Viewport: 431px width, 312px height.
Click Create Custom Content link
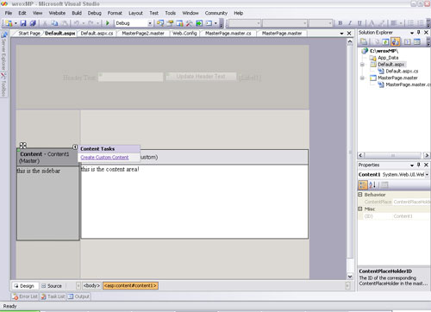[104, 158]
